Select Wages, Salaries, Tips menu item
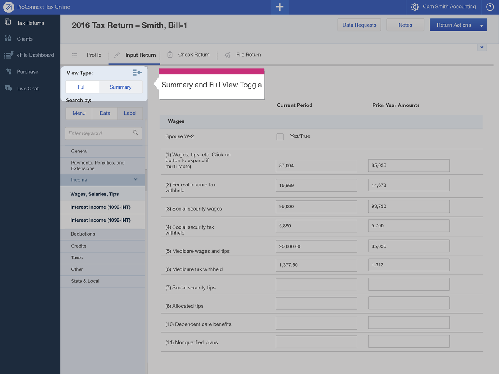This screenshot has width=499, height=374. (x=103, y=194)
